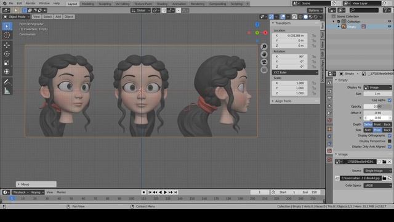Jump to the timeline end frame
The height and width of the screenshot is (222, 394).
pyautogui.click(x=176, y=192)
